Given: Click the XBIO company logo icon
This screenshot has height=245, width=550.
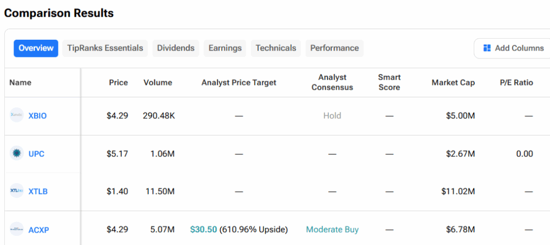Looking at the screenshot, I should pos(17,115).
